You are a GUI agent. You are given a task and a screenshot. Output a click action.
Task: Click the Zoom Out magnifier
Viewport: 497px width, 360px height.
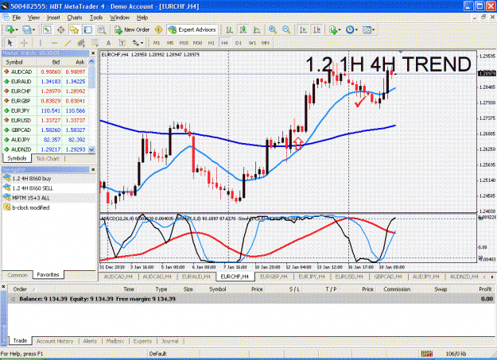click(286, 29)
